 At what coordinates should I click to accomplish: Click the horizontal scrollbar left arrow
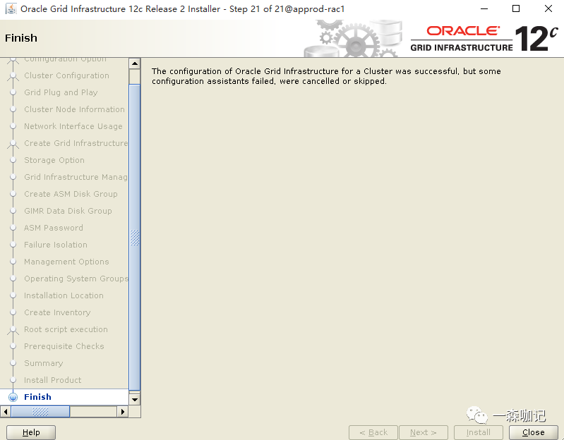point(6,412)
